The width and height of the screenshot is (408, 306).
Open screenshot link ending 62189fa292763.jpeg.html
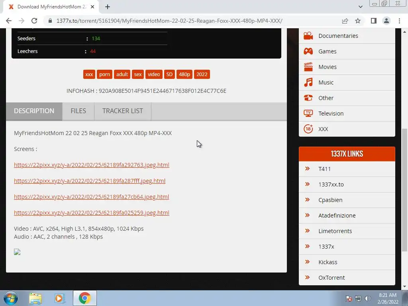pyautogui.click(x=92, y=165)
